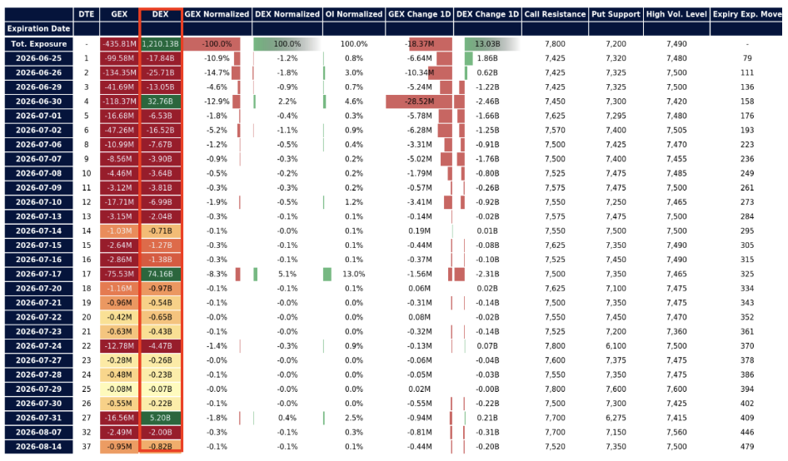Click the Call Resistance column header
This screenshot has width=788, height=461.
click(555, 14)
